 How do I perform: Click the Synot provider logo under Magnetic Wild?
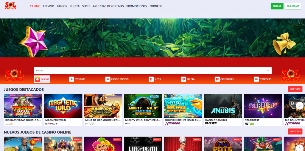point(51,124)
